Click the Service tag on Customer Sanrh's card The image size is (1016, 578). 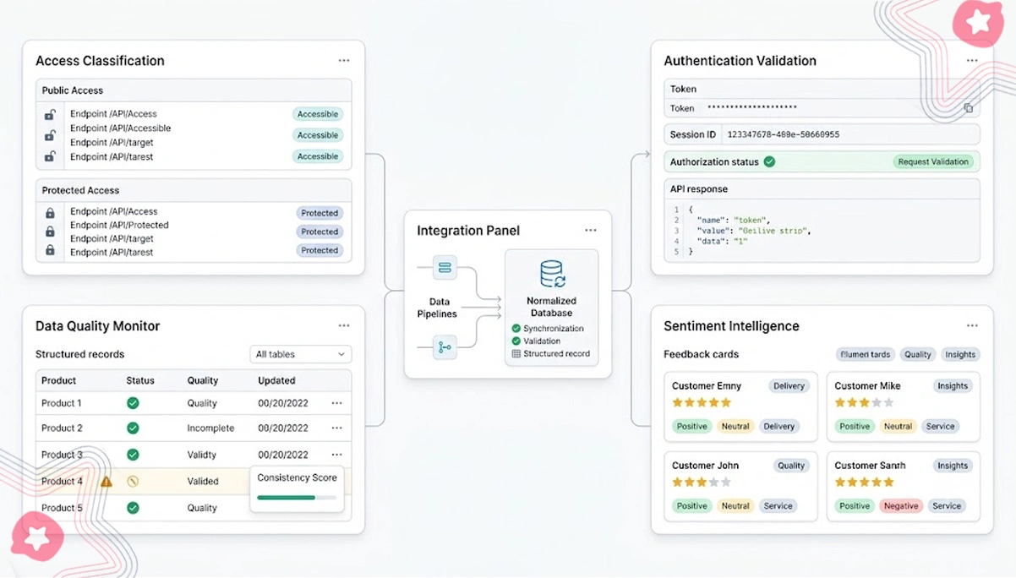(x=947, y=506)
